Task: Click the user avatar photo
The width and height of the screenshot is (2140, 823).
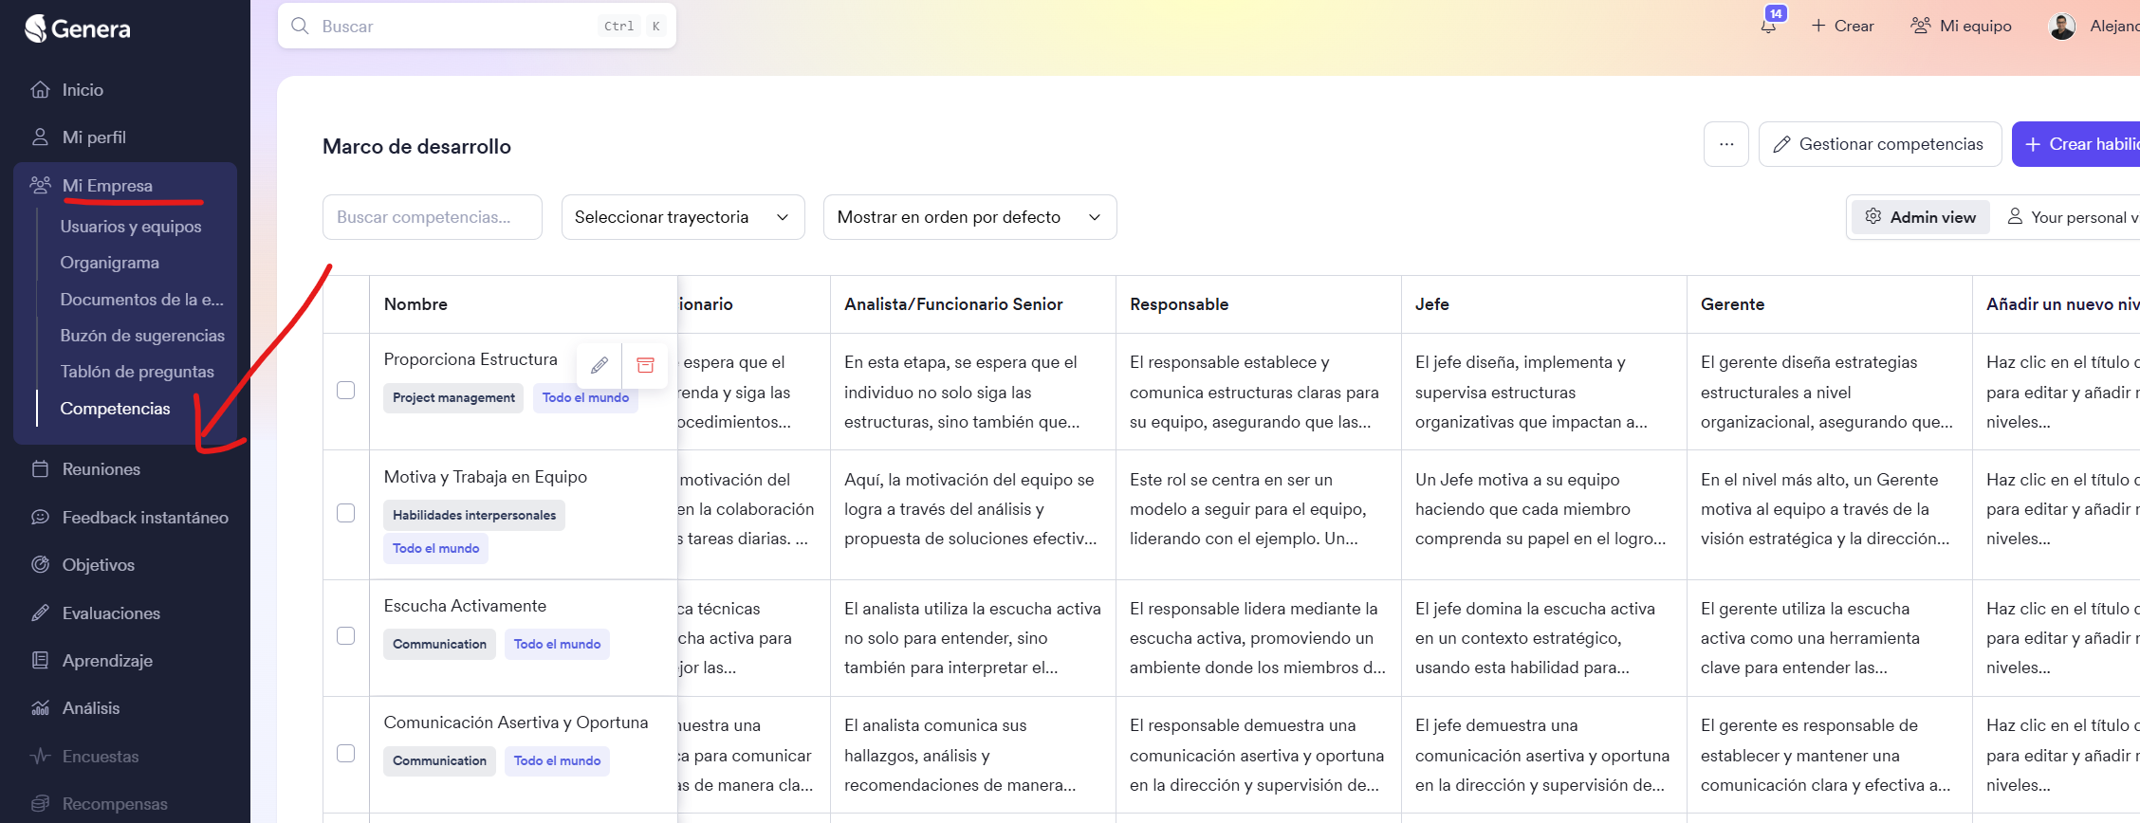Action: (2062, 27)
